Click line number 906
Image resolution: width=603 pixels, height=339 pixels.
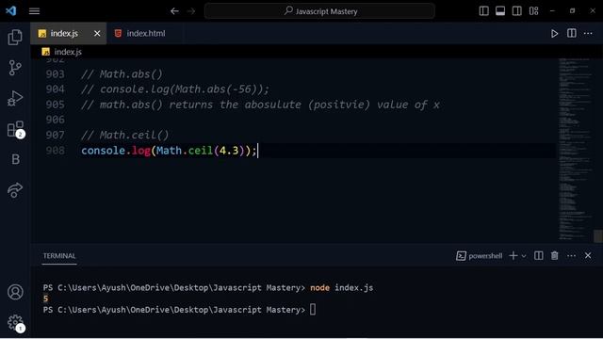click(x=55, y=120)
